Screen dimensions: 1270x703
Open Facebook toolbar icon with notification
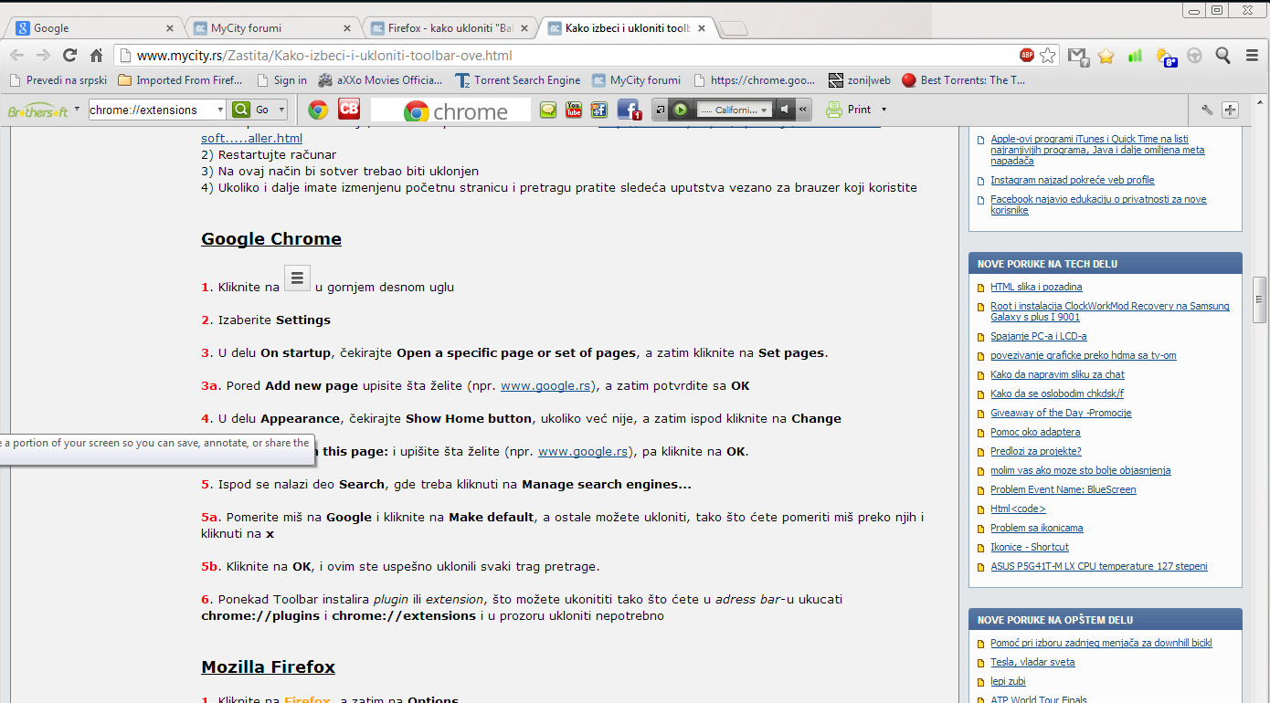click(x=630, y=110)
